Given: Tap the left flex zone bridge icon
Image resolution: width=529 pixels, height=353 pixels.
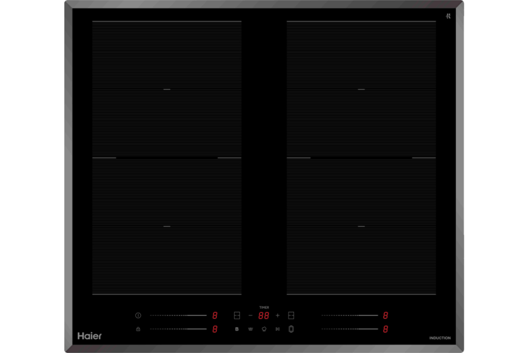Looking at the screenshot, I should click(x=237, y=315).
